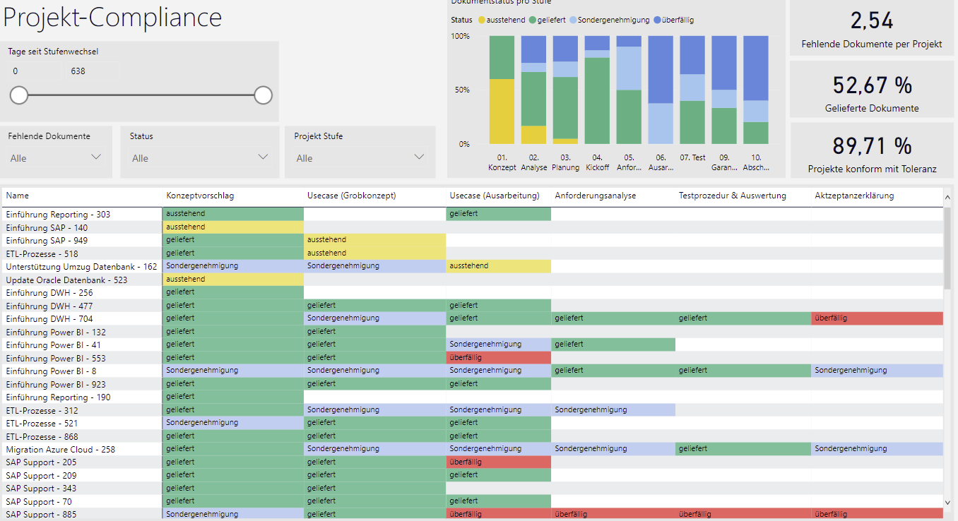
Task: Click yellow segment of 01. Konzept bar
Action: coord(502,112)
